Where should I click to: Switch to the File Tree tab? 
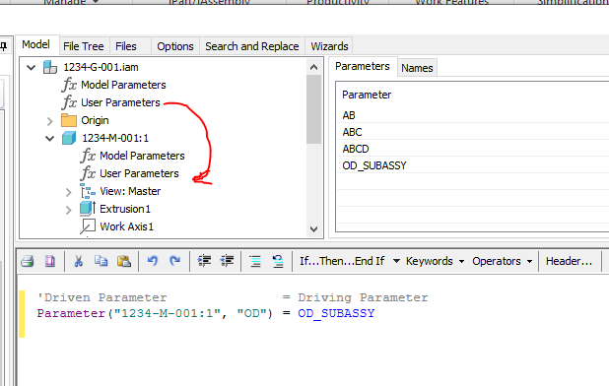[84, 46]
